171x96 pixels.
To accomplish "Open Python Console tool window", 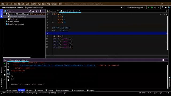I will (78, 90).
